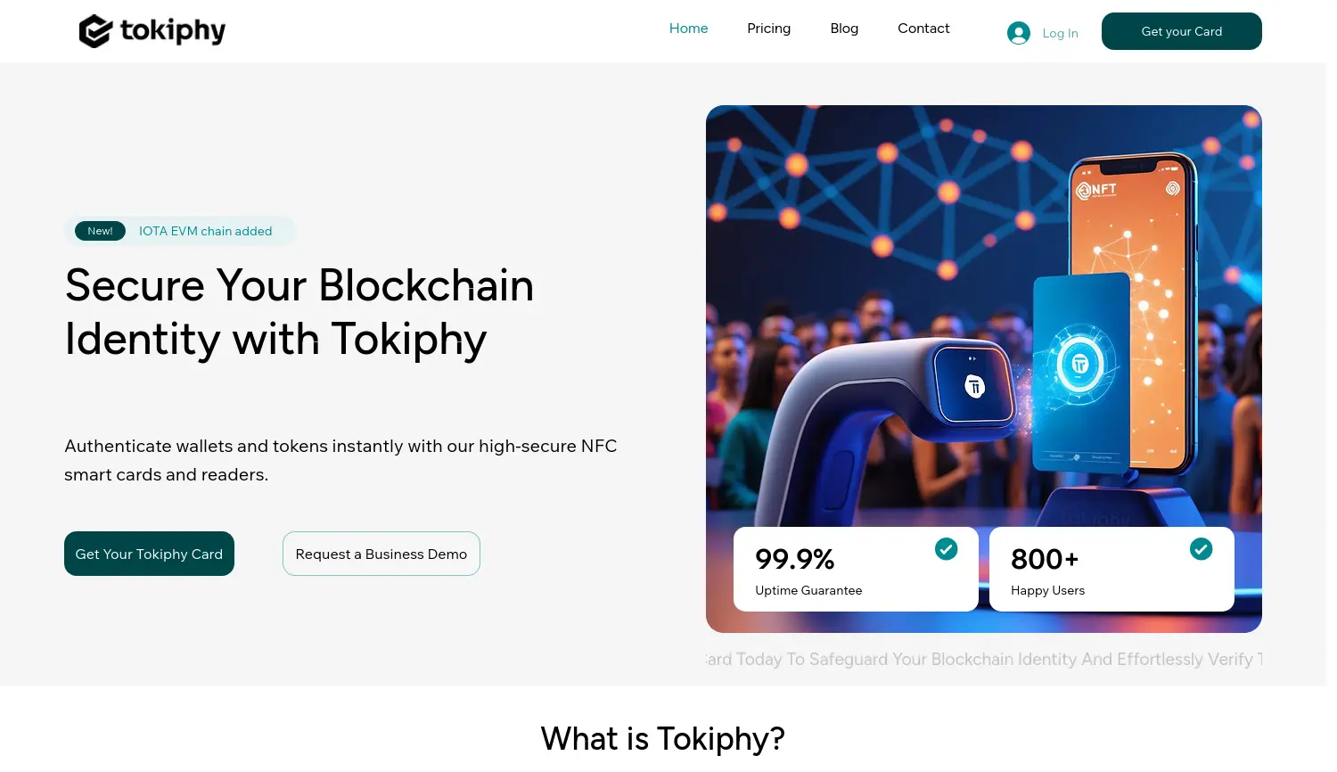The image size is (1337, 772).
Task: Click the Log In text link
Action: point(1060,33)
